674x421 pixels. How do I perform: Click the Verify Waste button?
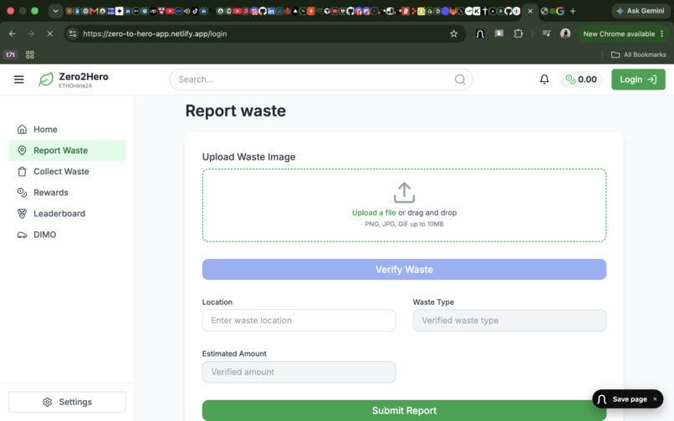click(404, 269)
